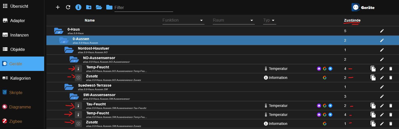
Task: Open the blue info icon in toolbar
Action: 78,7
